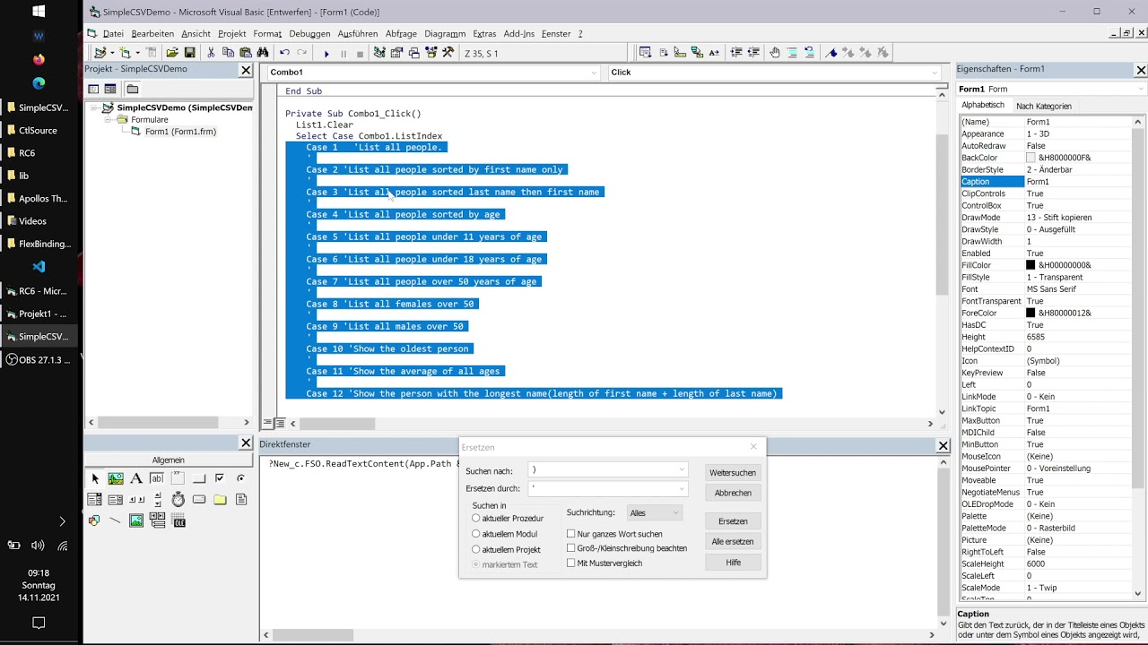
Task: Start the program with Run arrow
Action: click(326, 54)
